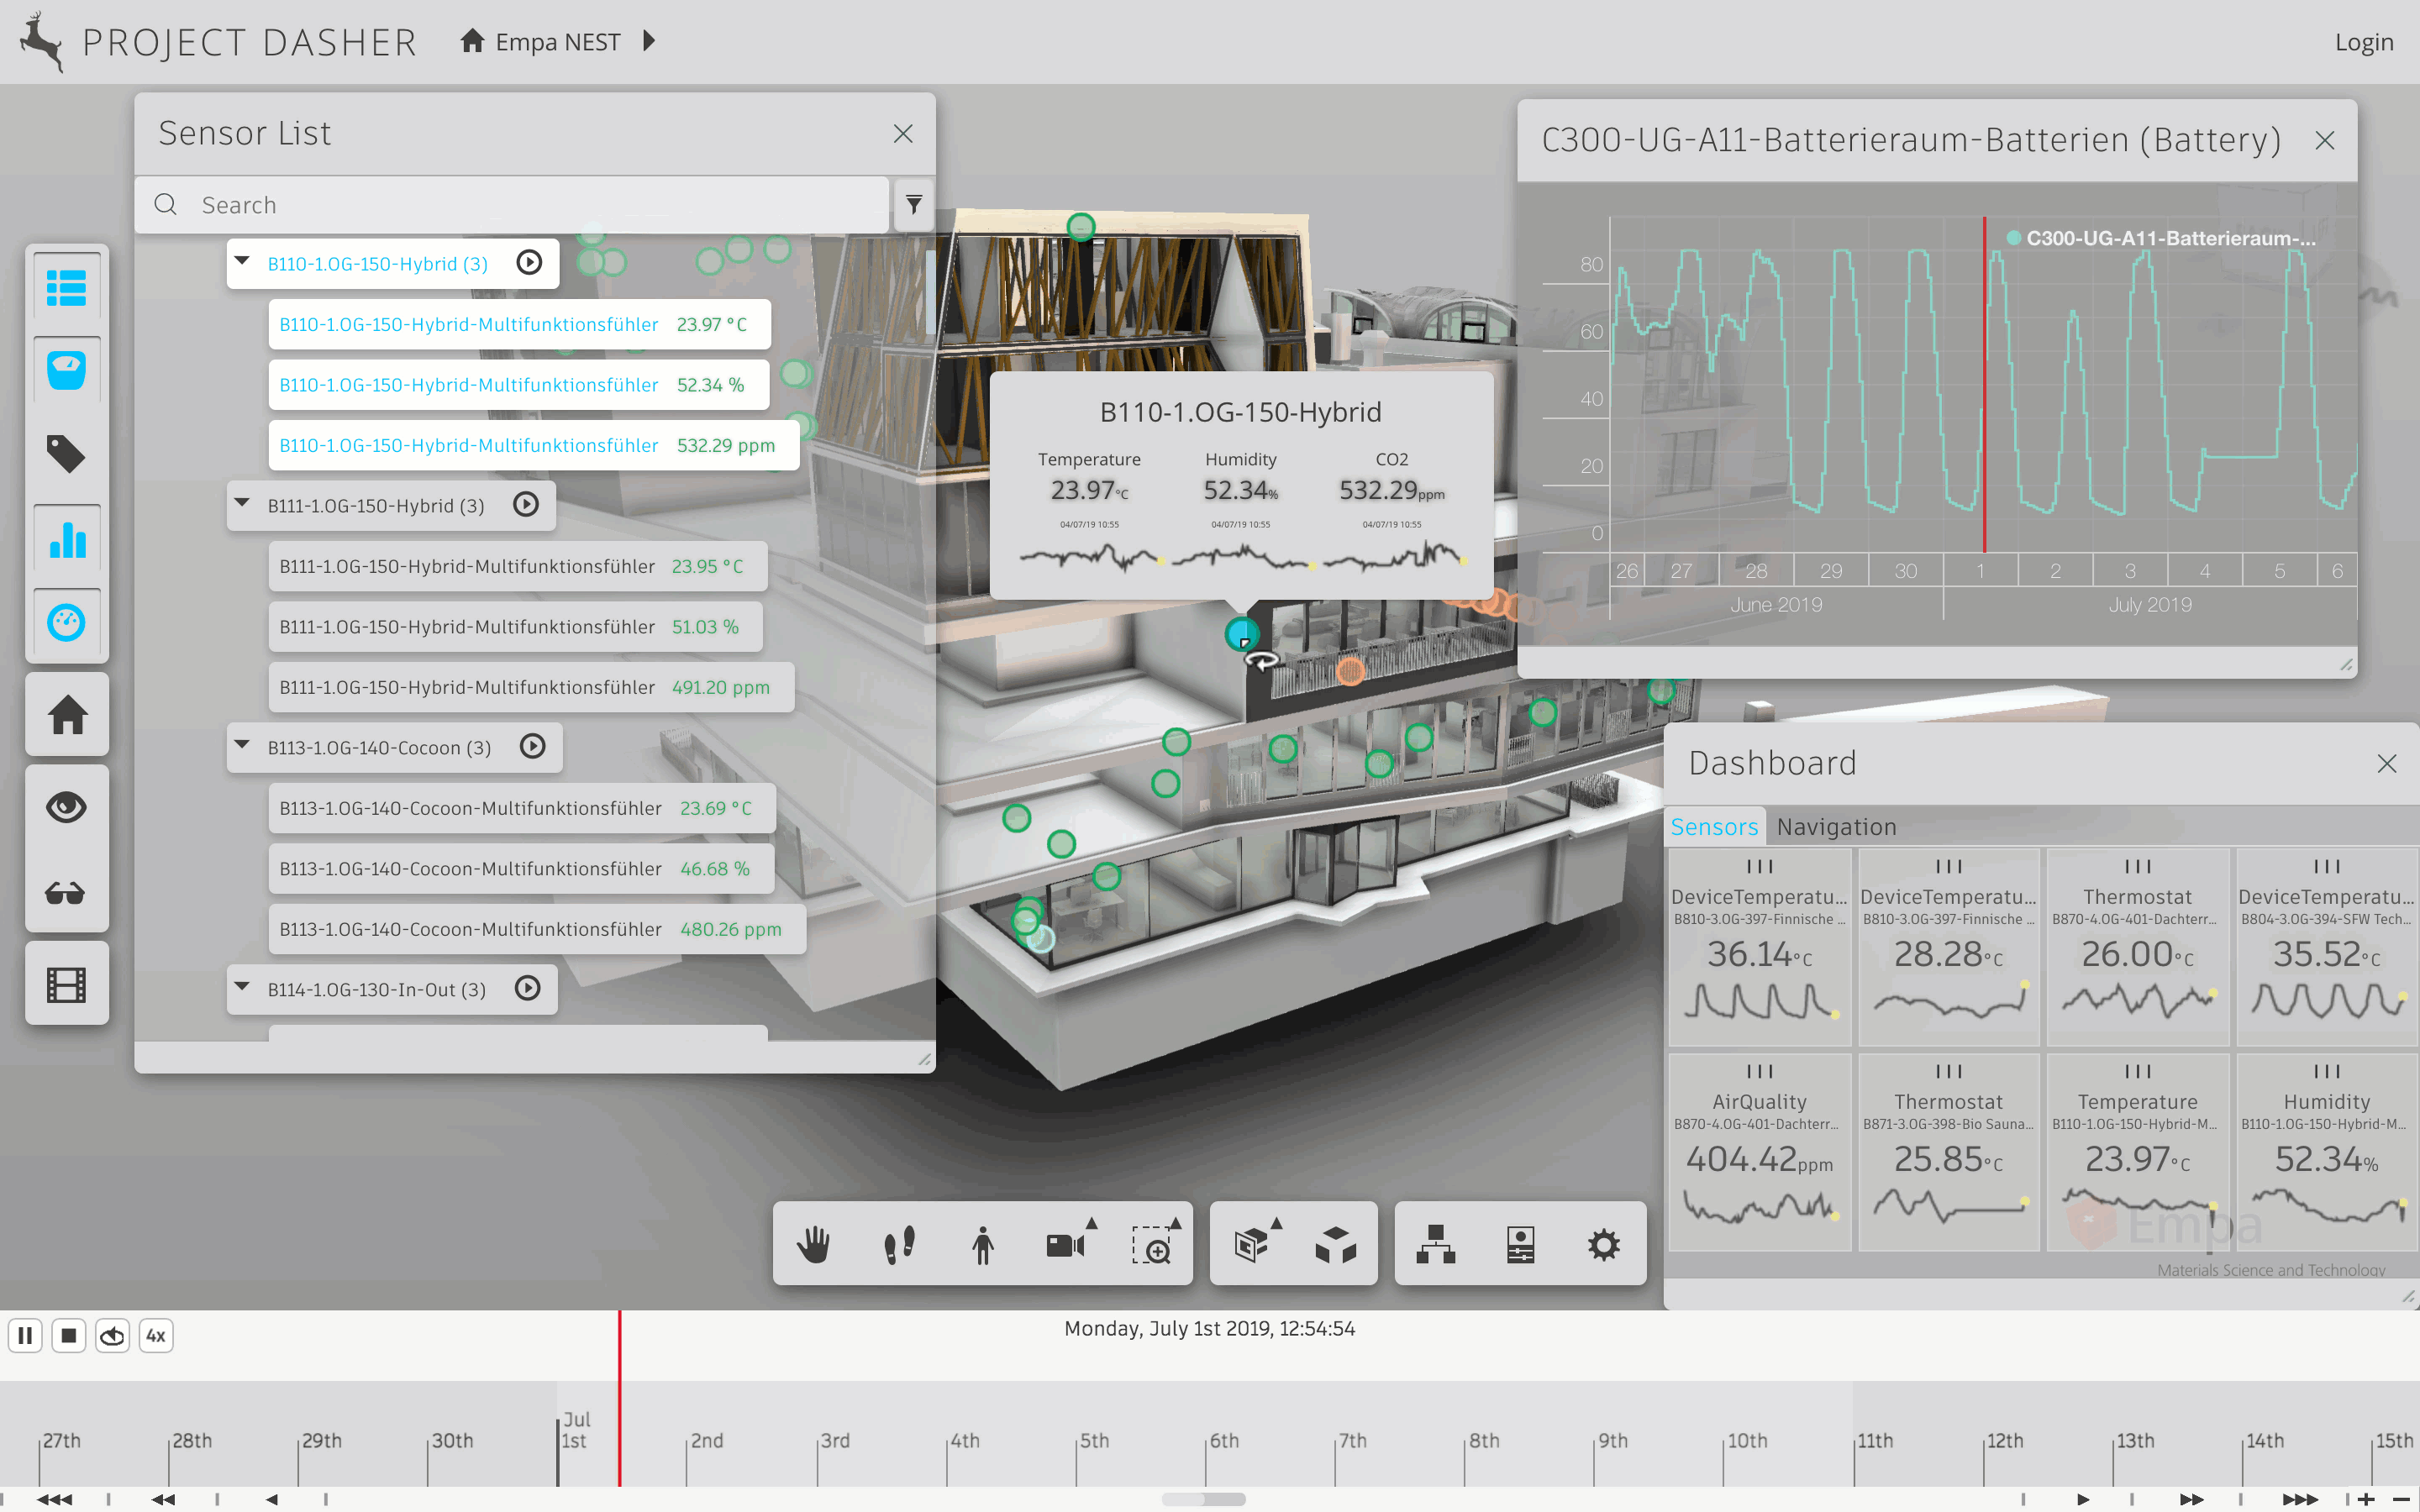The width and height of the screenshot is (2420, 1512).
Task: Toggle the eye visibility sidebar button
Action: tap(66, 807)
